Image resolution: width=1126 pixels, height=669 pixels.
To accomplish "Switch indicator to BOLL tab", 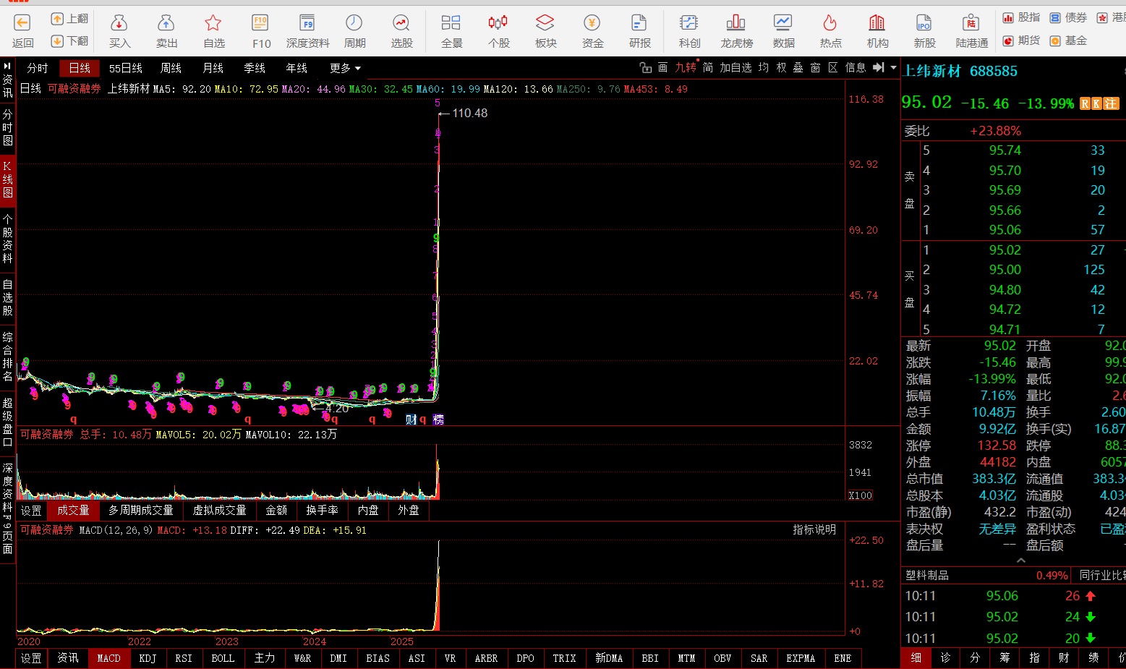I will 223,658.
